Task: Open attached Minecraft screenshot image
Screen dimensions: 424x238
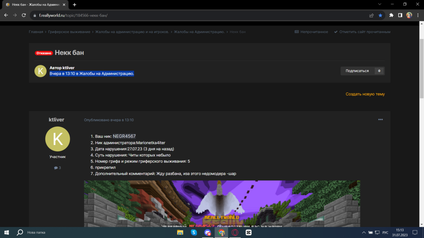Action: 222,204
